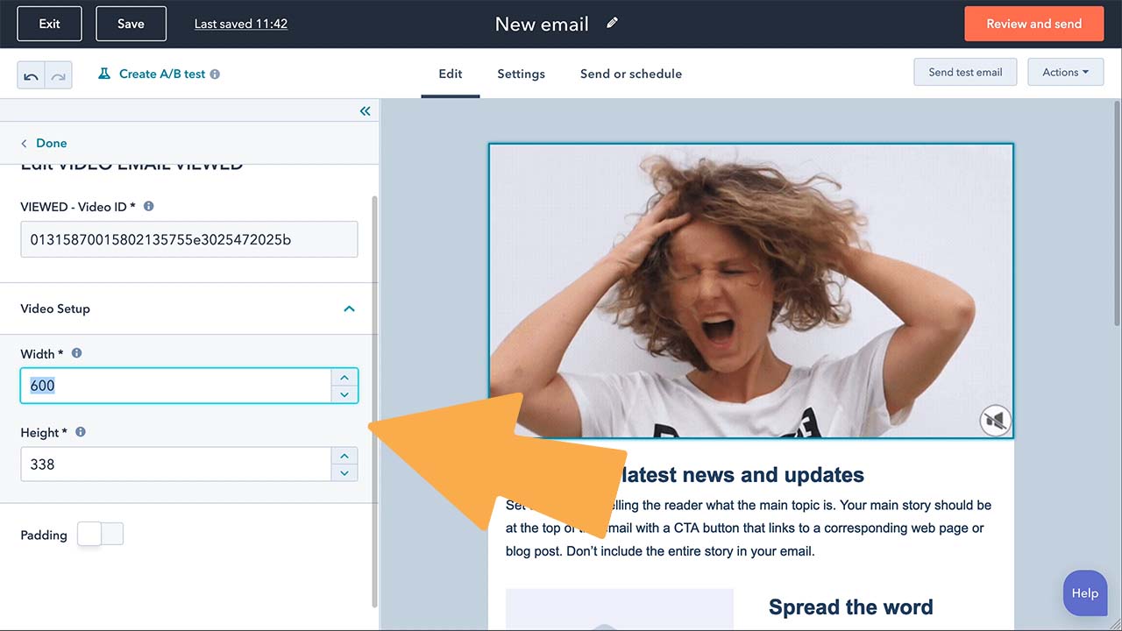Viewport: 1122px width, 631px height.
Task: Click the Exit button
Action: click(x=50, y=24)
